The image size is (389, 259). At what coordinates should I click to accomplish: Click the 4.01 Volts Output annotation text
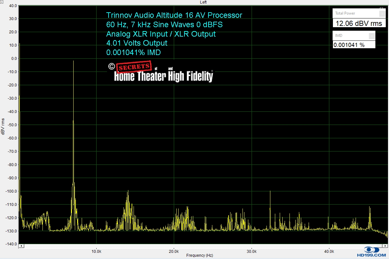coord(137,43)
